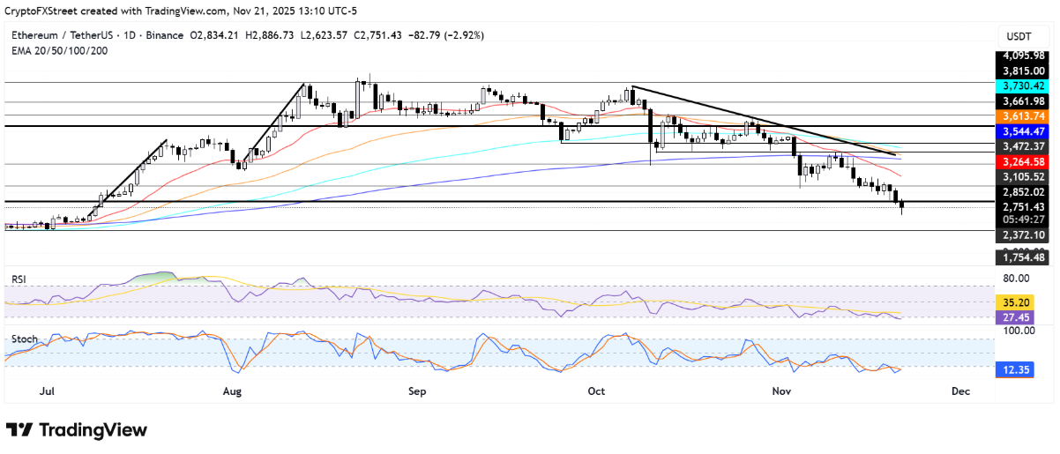
Task: Click the 2,372.10 support level price label
Action: (1020, 234)
